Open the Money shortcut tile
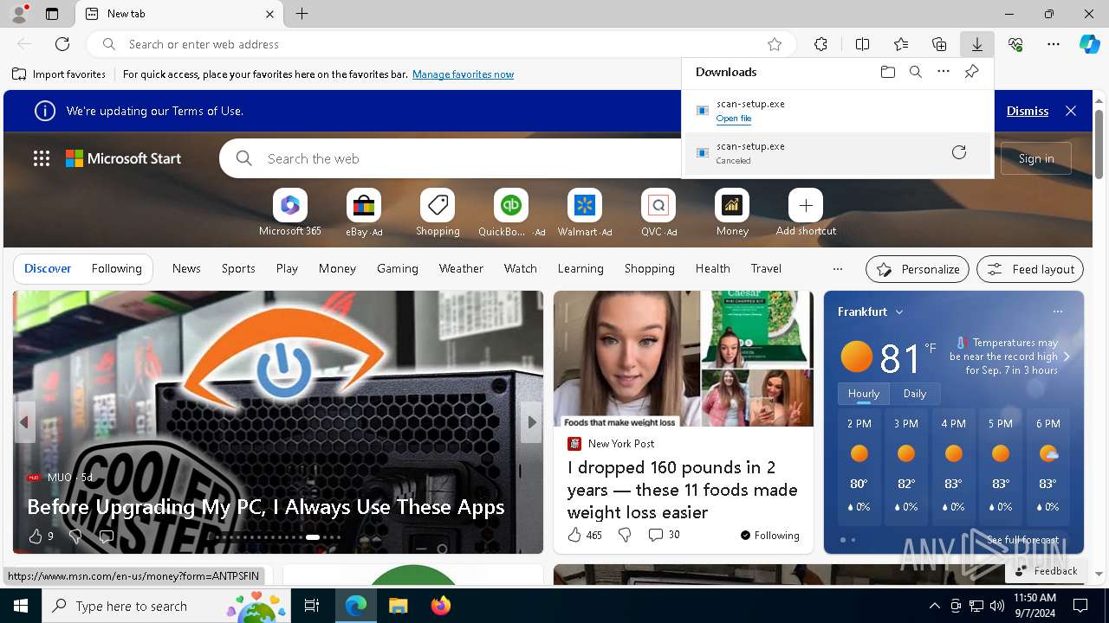 click(x=732, y=212)
